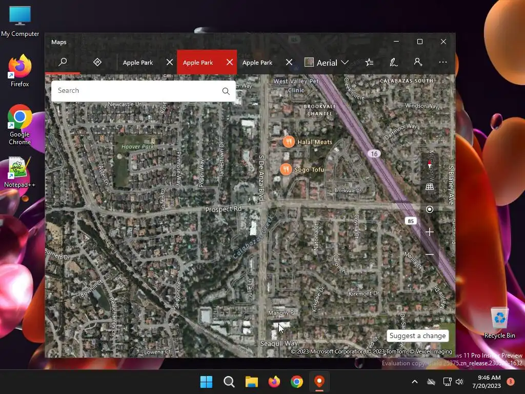Zoom out with the minus button

click(x=430, y=254)
